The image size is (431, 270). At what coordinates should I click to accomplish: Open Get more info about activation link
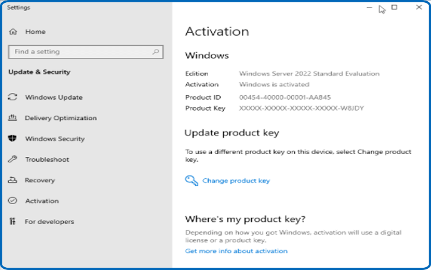pos(236,251)
